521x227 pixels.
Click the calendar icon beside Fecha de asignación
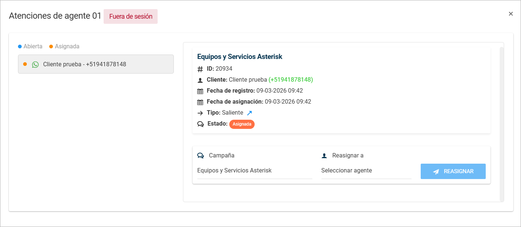pos(200,102)
